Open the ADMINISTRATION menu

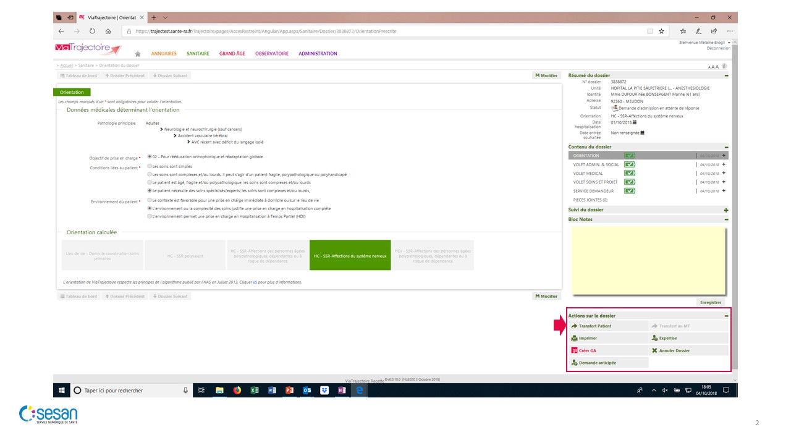(318, 54)
